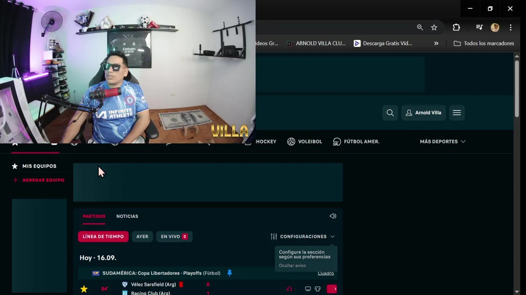526x295 pixels.
Task: Switch to the Noticias tab
Action: 127,216
